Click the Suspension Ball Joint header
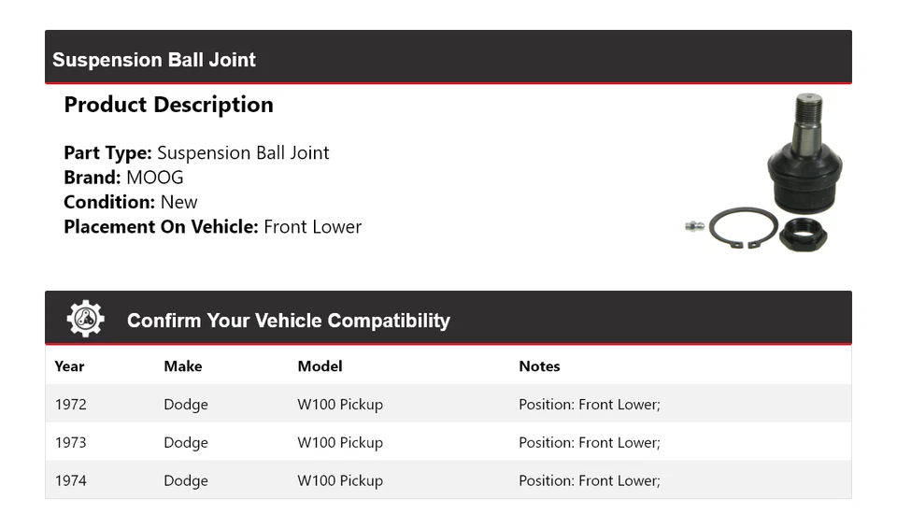 tap(154, 60)
